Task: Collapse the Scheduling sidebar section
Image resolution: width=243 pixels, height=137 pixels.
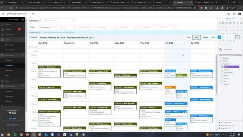Action: (23, 55)
